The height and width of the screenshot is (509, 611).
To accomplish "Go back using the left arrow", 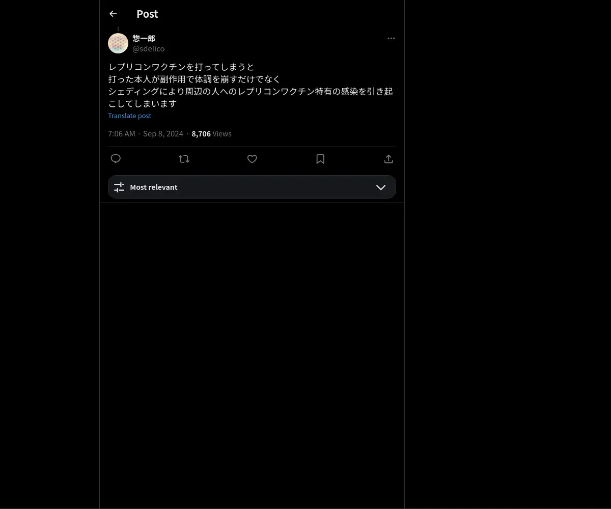I will [113, 14].
